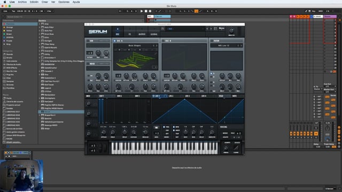Open the Serum save preset icon
Screen dimensions: 342x192
pyautogui.click(x=215, y=29)
